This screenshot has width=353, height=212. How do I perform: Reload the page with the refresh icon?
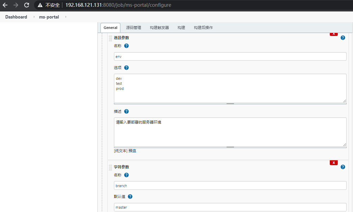(27, 5)
